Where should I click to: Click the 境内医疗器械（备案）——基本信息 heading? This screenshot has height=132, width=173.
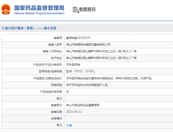tap(31, 28)
